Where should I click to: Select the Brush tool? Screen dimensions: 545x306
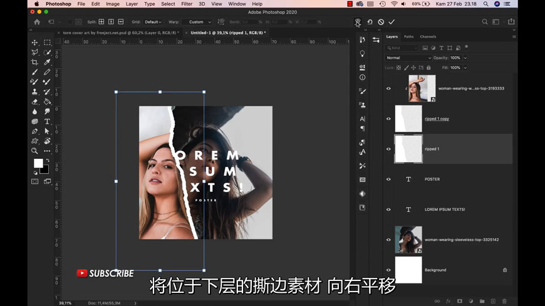point(34,72)
